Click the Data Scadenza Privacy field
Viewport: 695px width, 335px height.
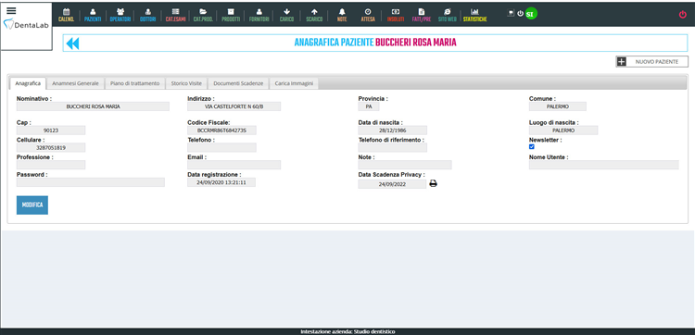coord(392,184)
